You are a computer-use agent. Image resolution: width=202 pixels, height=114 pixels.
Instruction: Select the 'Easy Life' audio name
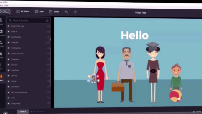click(x=15, y=42)
